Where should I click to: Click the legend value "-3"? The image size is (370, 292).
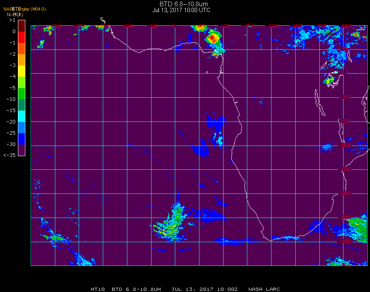(12, 65)
